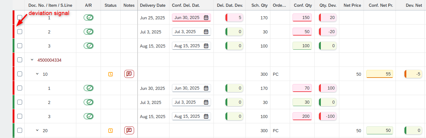The image size is (426, 138).
Task: Open document number 4500004334 link
Action: (49, 60)
